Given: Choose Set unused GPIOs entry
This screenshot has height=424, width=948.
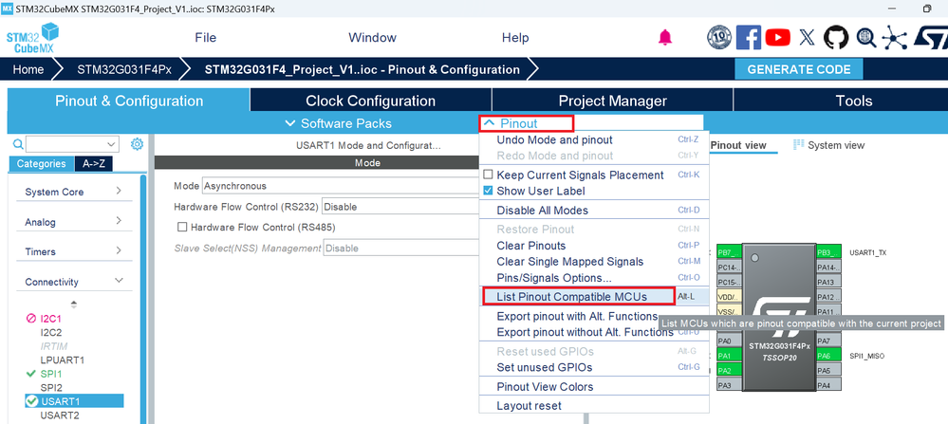Looking at the screenshot, I should pyautogui.click(x=594, y=367).
